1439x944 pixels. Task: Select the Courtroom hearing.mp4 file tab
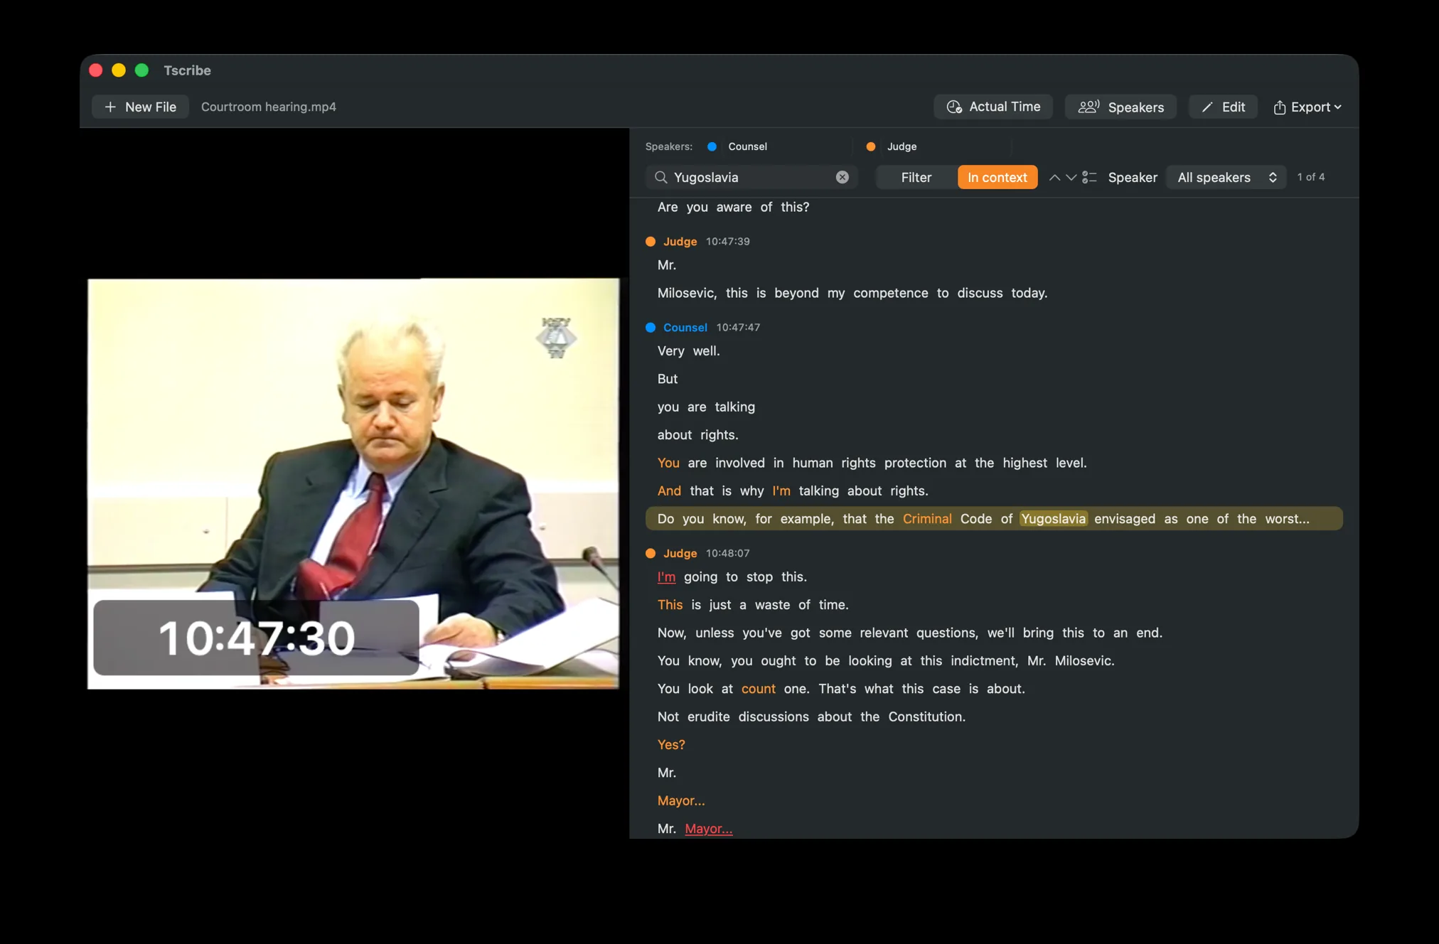pyautogui.click(x=269, y=107)
